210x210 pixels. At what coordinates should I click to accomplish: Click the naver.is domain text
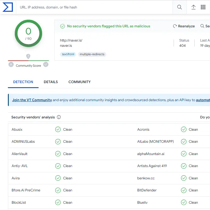(66, 46)
